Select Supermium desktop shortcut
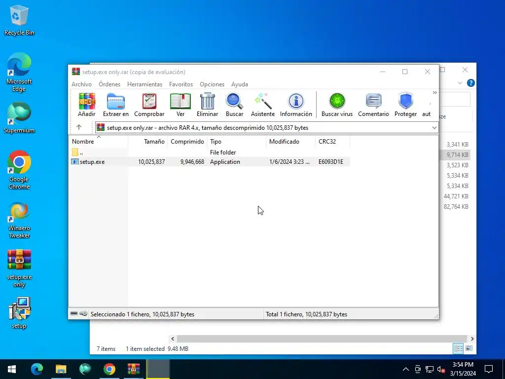The image size is (505, 379). (x=19, y=117)
